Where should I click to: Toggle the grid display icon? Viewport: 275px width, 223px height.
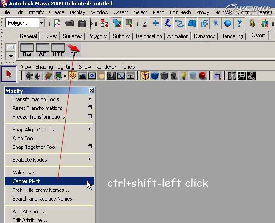72,76
